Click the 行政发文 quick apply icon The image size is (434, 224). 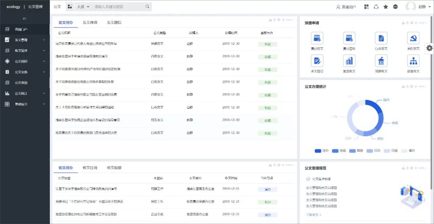tap(381, 39)
